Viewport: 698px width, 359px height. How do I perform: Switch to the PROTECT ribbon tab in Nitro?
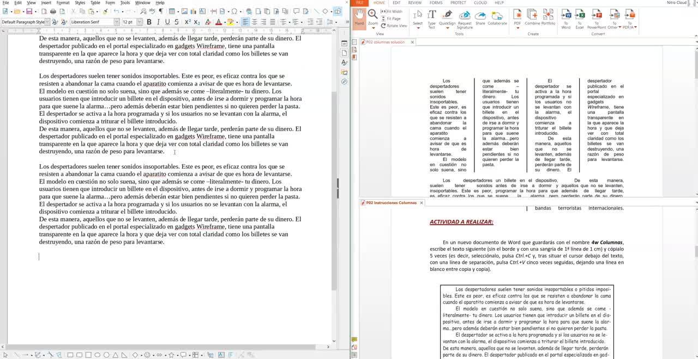coord(458,3)
